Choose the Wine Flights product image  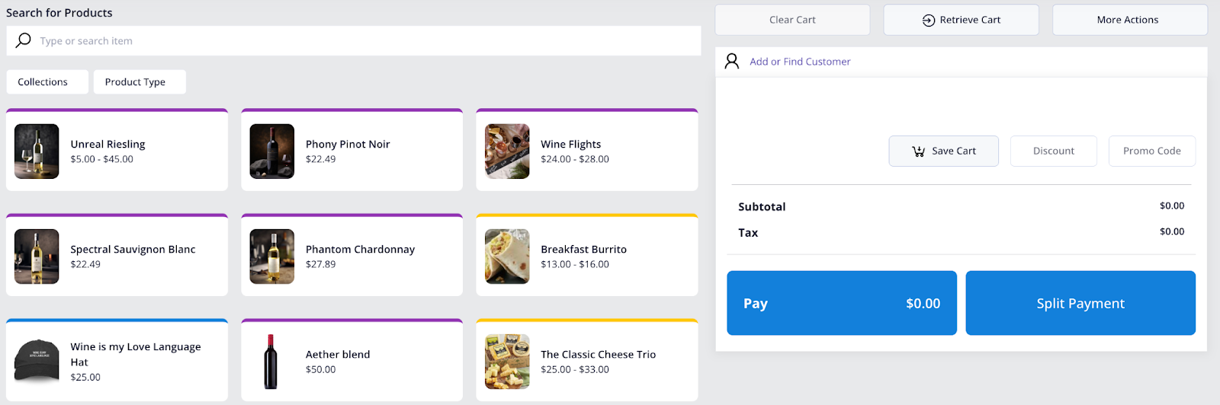click(507, 151)
